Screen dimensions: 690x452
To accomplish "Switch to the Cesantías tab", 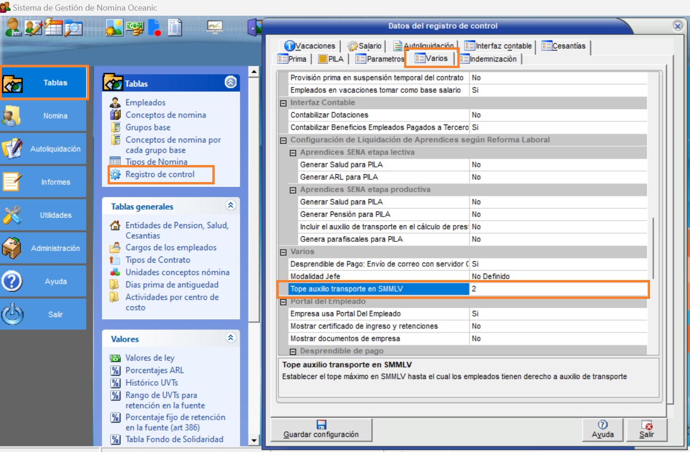I will (564, 46).
